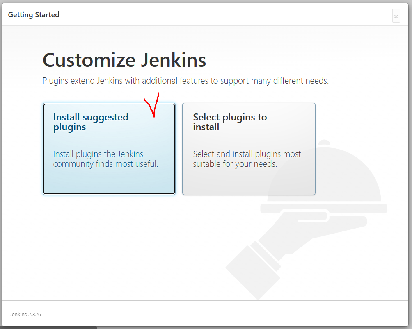
Task: Choose Select plugins to install card
Action: (249, 149)
